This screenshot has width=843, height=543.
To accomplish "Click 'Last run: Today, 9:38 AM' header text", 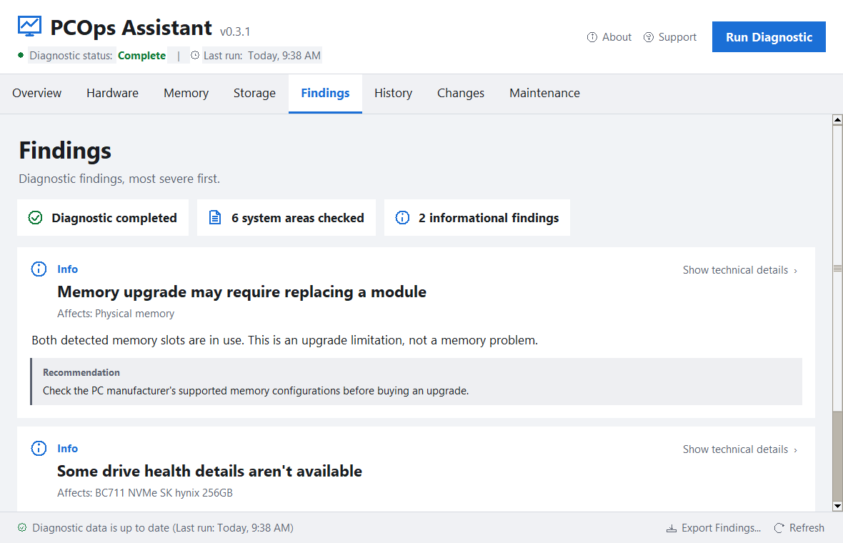I will click(261, 56).
